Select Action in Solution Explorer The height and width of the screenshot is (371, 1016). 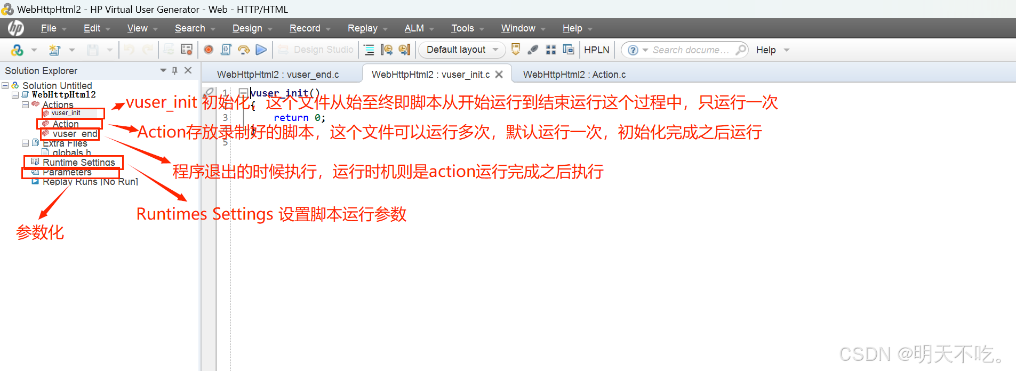[65, 124]
